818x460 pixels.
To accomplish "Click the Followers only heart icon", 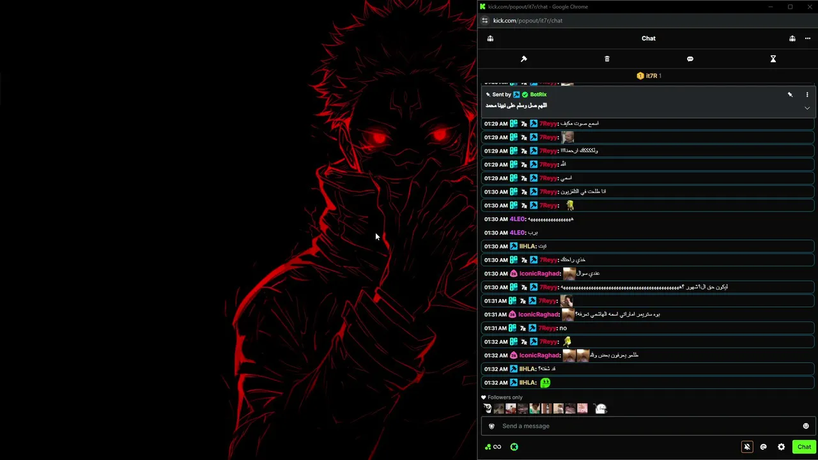I will click(484, 397).
